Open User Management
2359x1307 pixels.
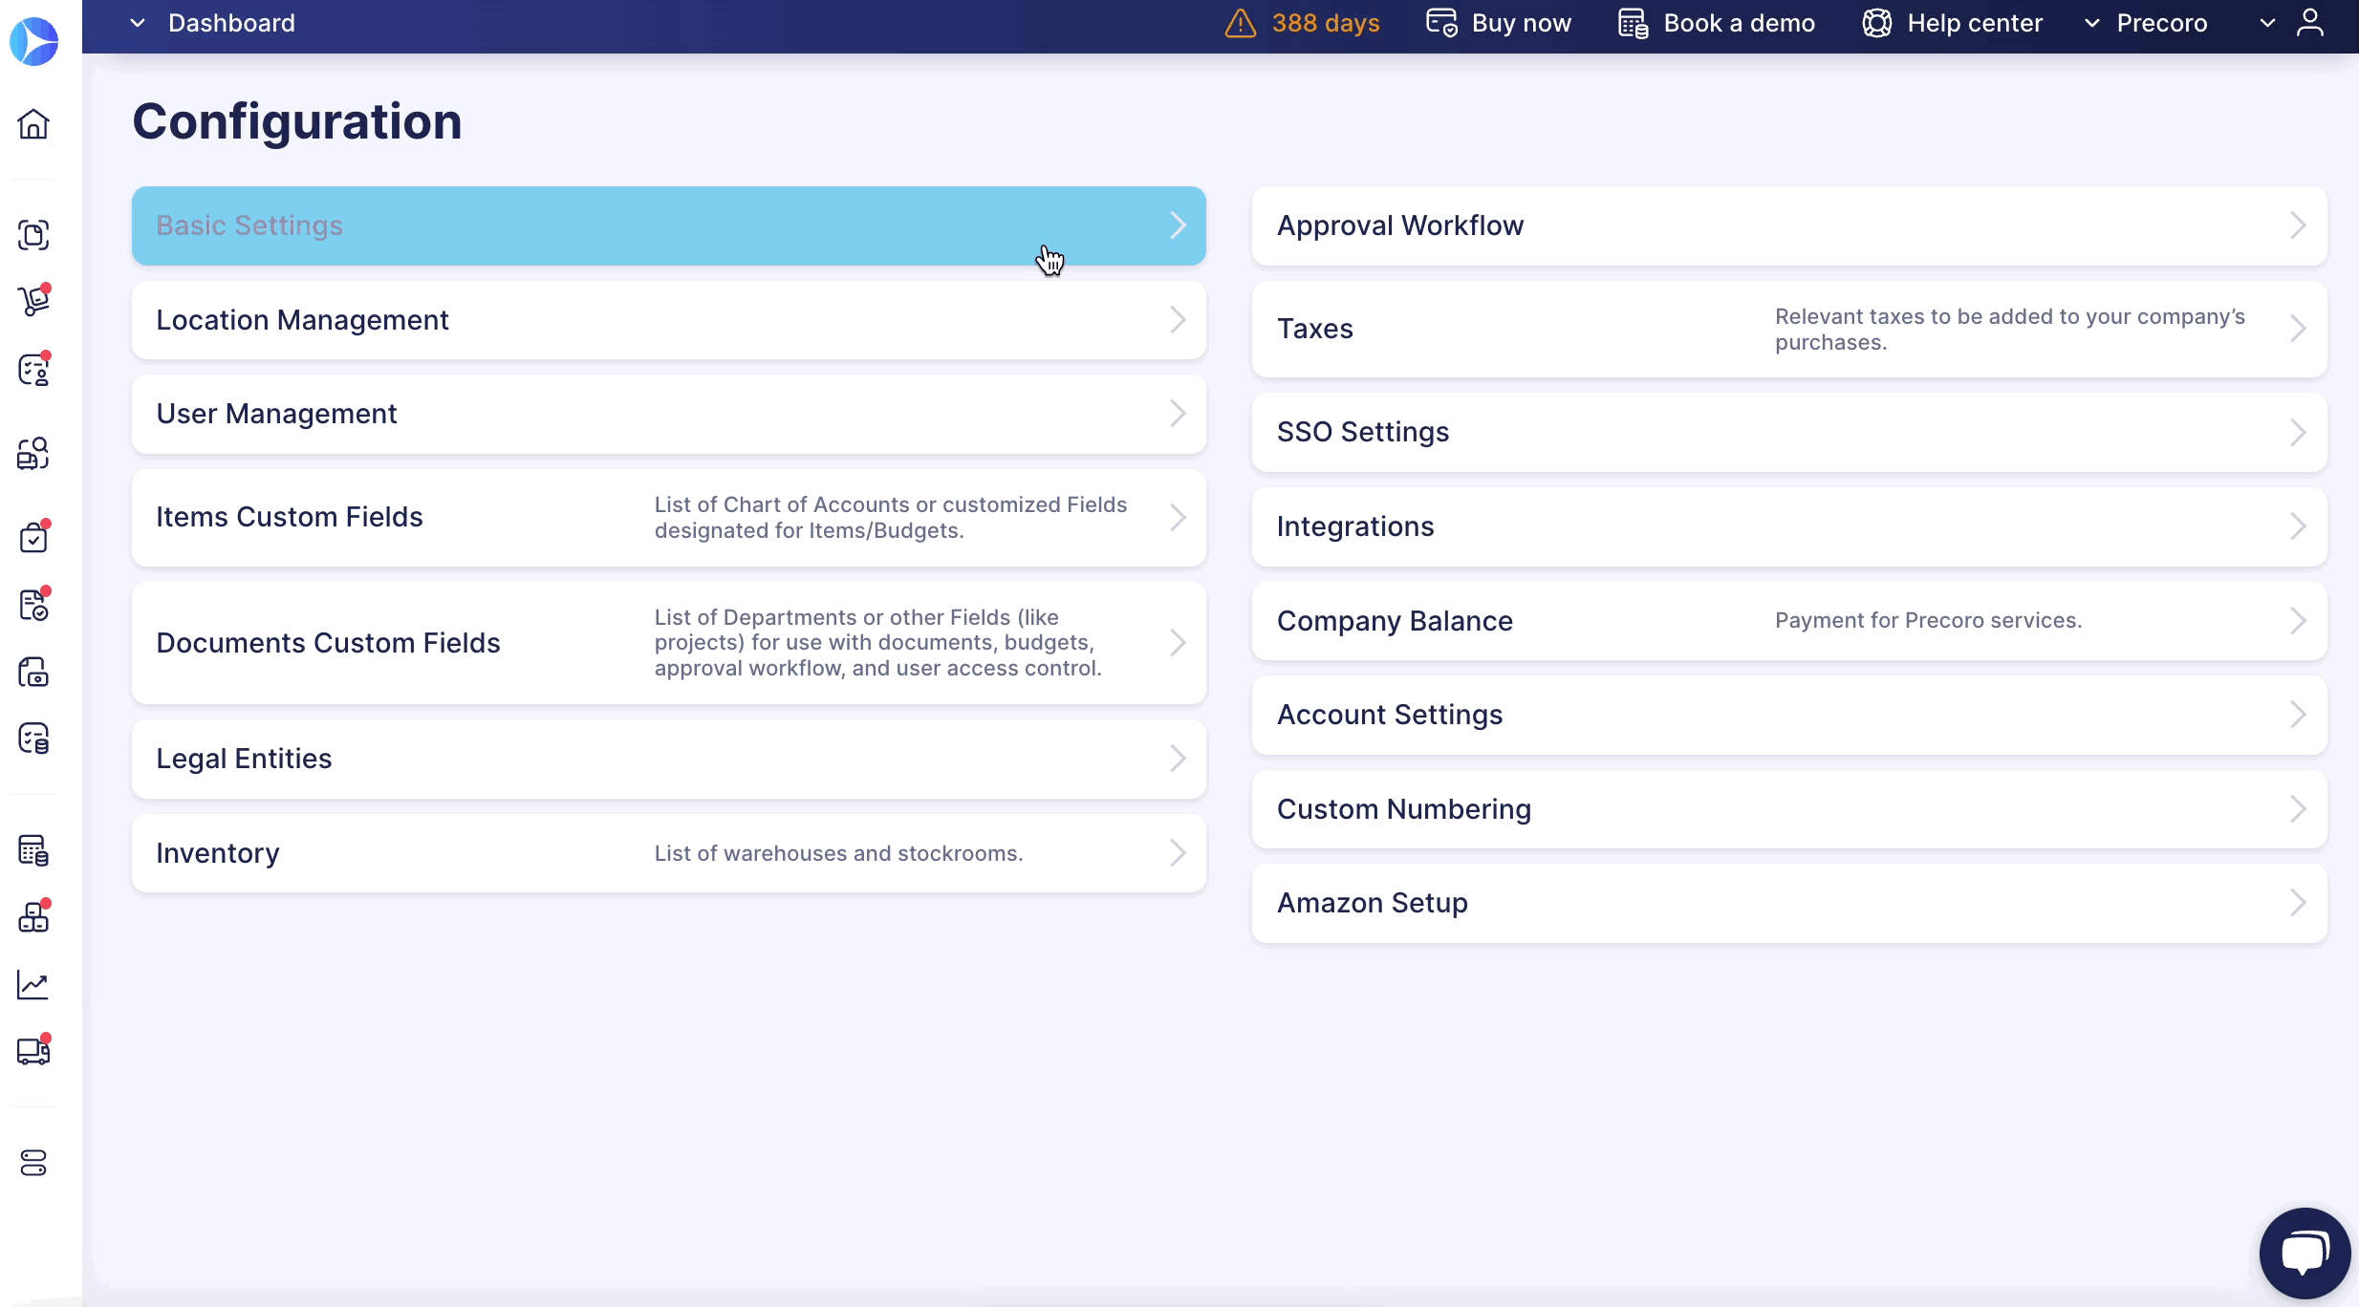click(x=669, y=414)
